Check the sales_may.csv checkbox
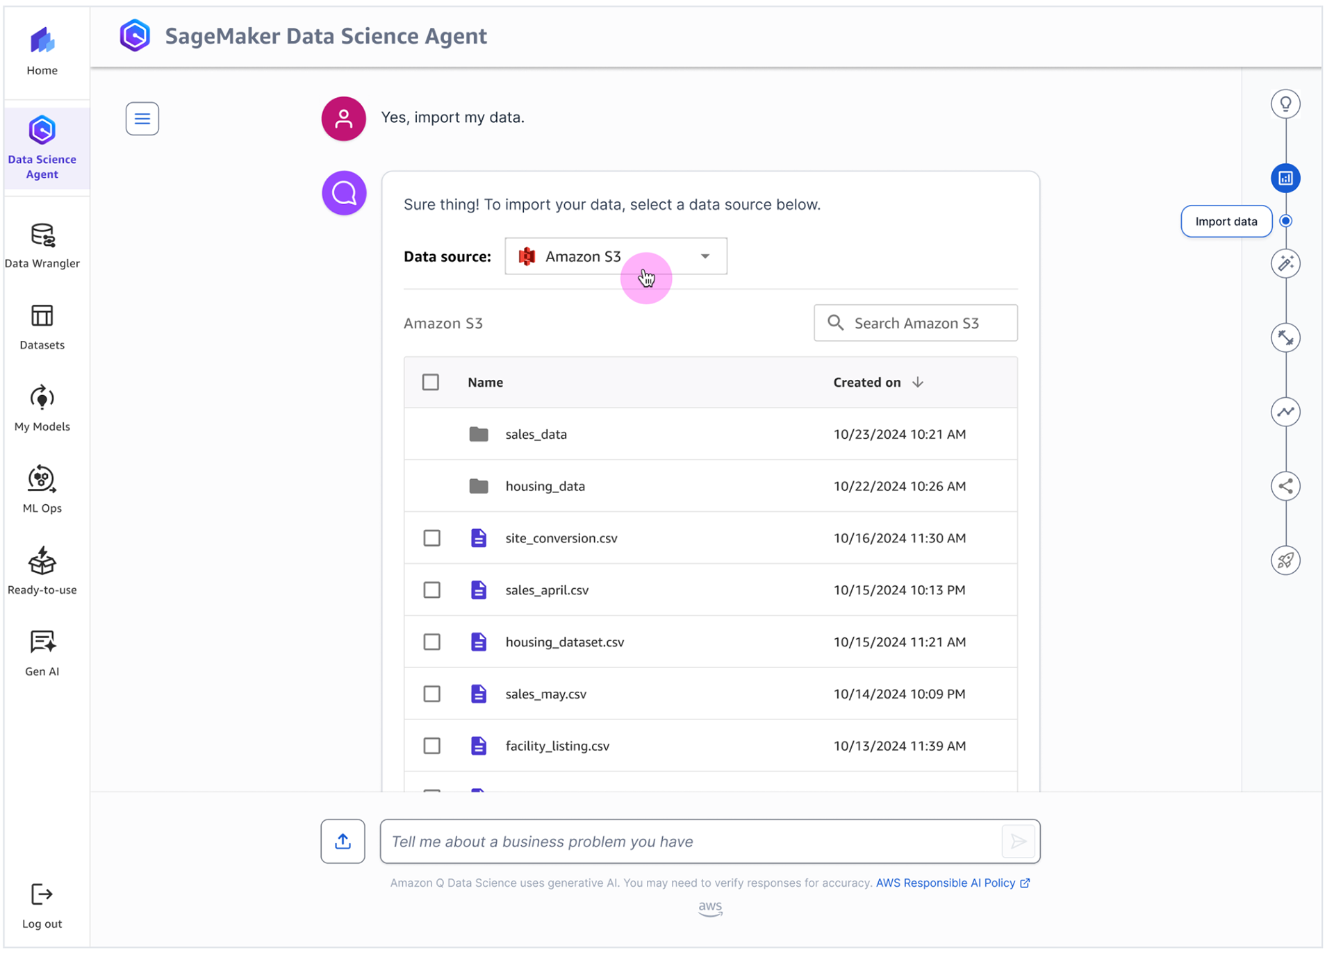The image size is (1334, 959). (x=431, y=694)
